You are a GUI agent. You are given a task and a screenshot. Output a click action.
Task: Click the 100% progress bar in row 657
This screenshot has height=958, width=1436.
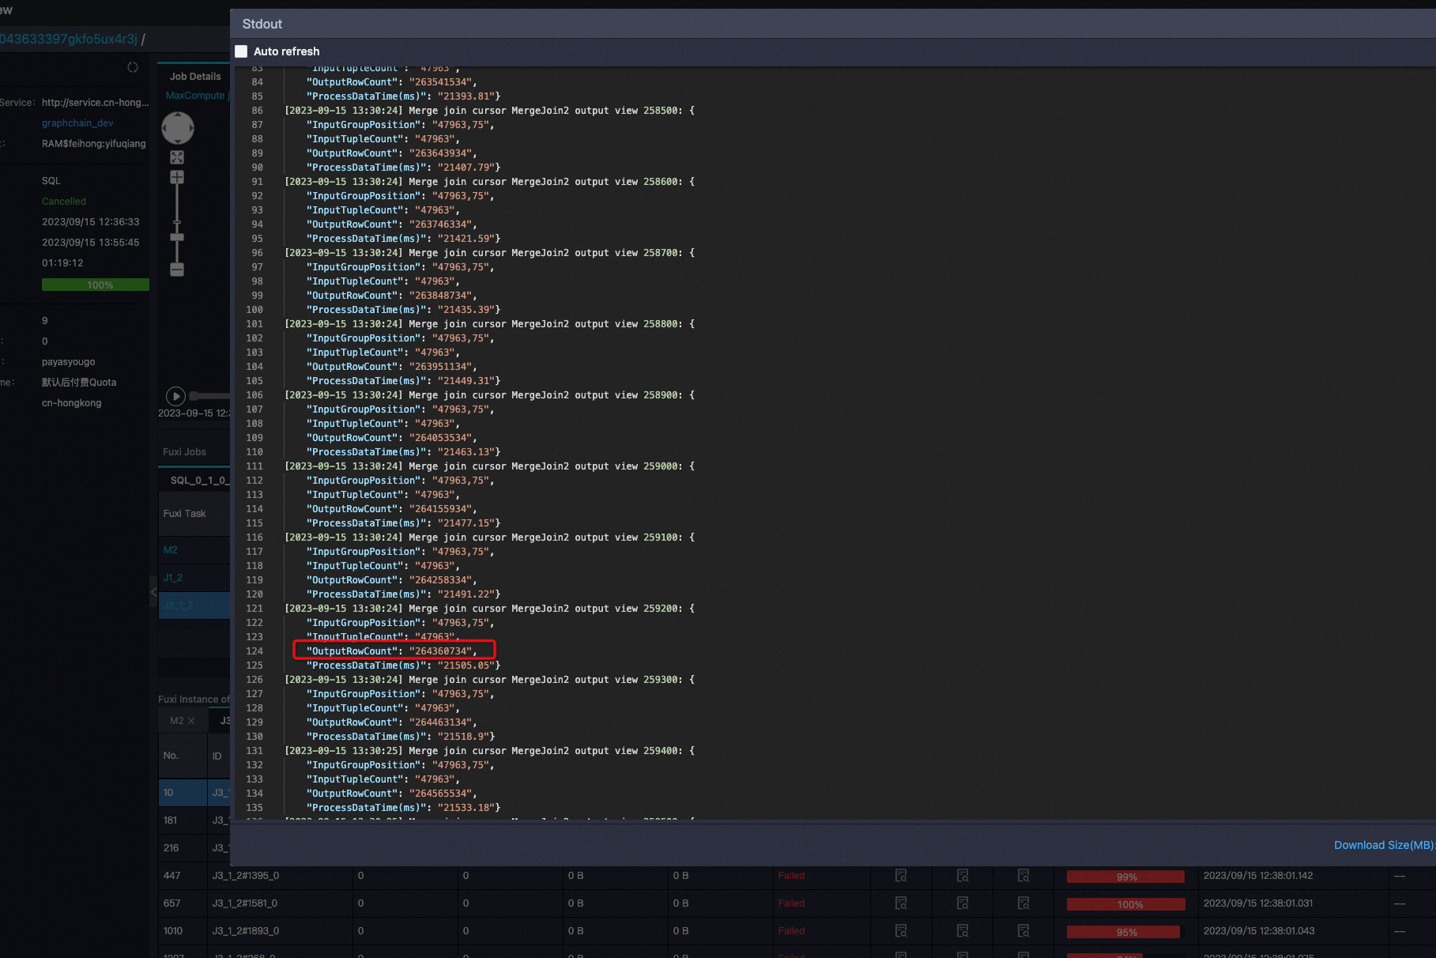1126,904
